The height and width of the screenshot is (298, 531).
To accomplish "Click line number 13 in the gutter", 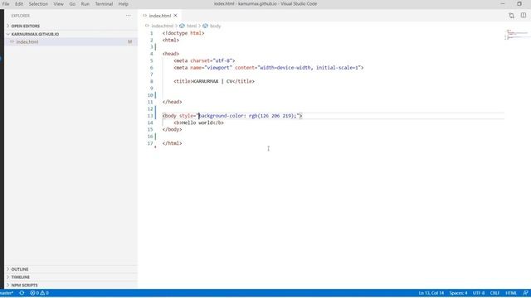I will tap(150, 116).
